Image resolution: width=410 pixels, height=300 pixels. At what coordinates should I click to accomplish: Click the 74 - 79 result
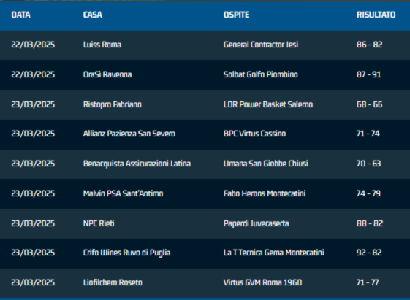(x=368, y=193)
